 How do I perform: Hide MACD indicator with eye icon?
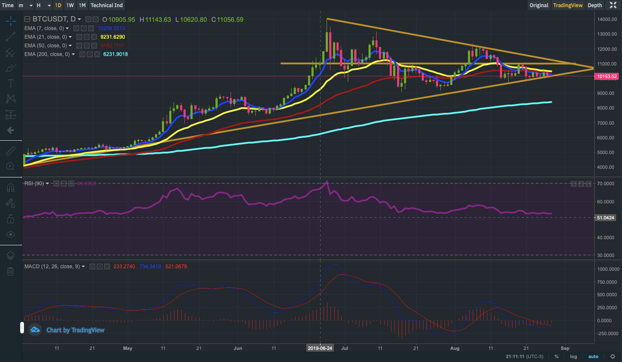92,267
